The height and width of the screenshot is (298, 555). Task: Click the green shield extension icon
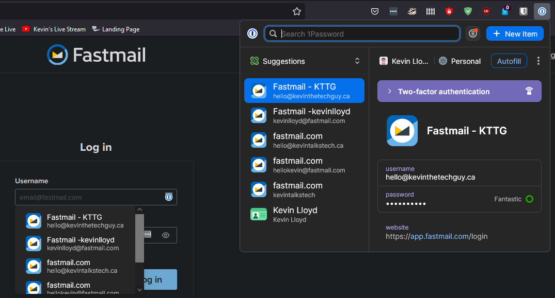467,11
